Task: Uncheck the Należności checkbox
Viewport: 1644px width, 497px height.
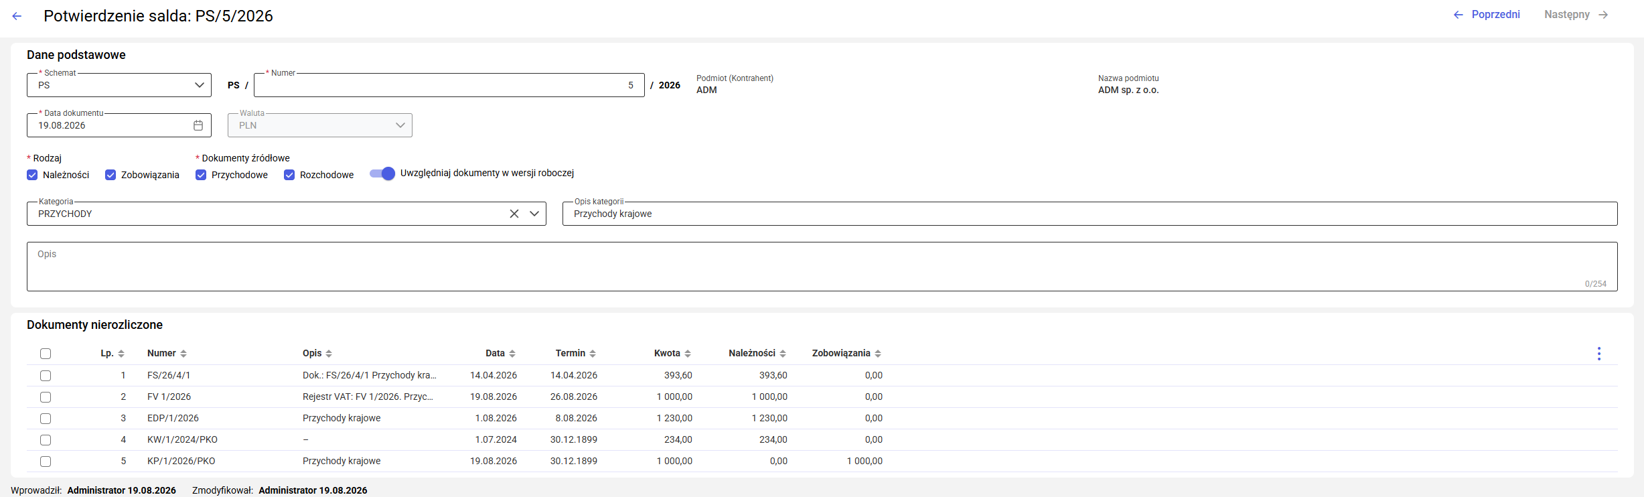Action: coord(32,175)
